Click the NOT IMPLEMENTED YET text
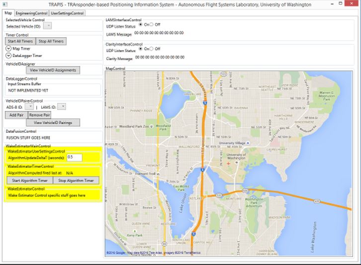Viewport: 361px width, 265px height. coord(28,90)
